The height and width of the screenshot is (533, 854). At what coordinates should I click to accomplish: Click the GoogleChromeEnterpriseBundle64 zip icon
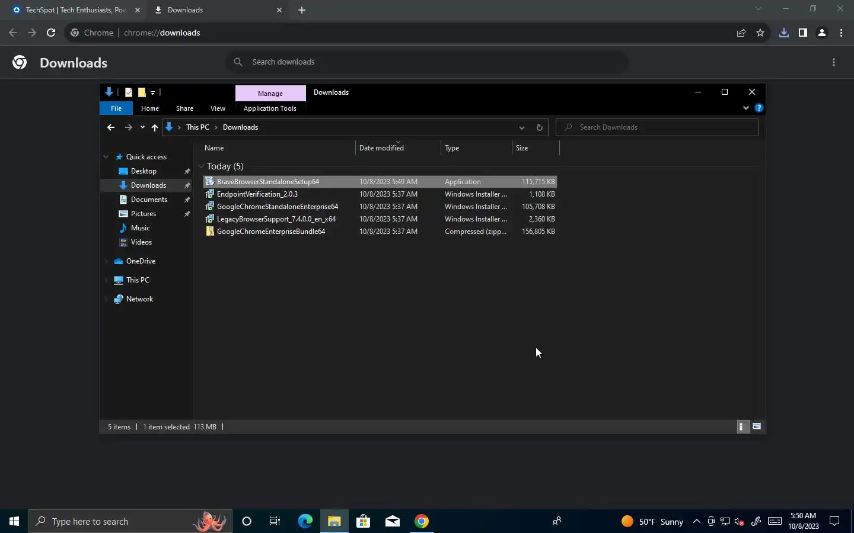209,232
